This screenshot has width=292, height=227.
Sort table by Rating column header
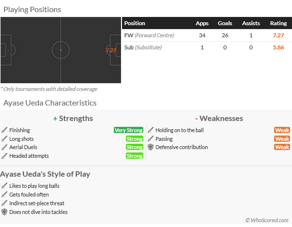(x=278, y=23)
